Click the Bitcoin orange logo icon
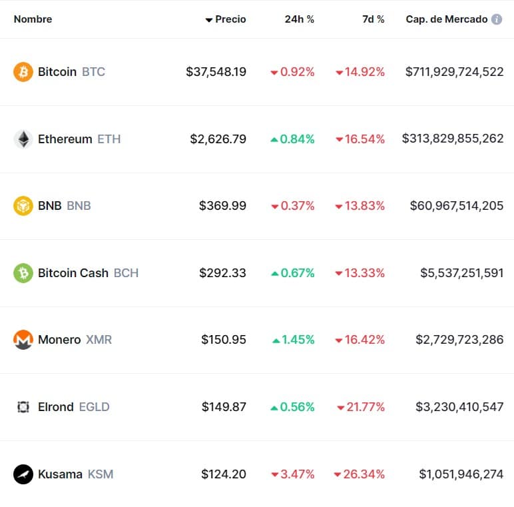The height and width of the screenshot is (507, 514). pos(23,72)
